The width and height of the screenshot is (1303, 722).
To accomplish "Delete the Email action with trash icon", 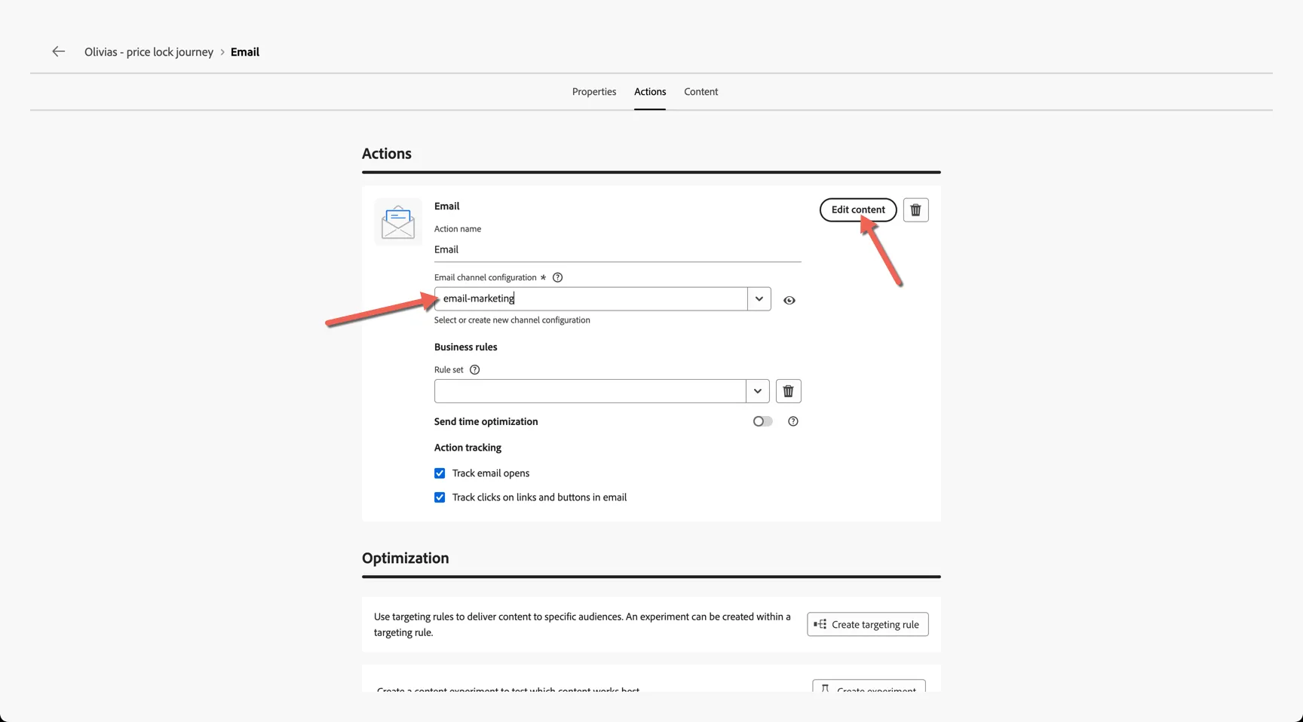I will (x=915, y=210).
